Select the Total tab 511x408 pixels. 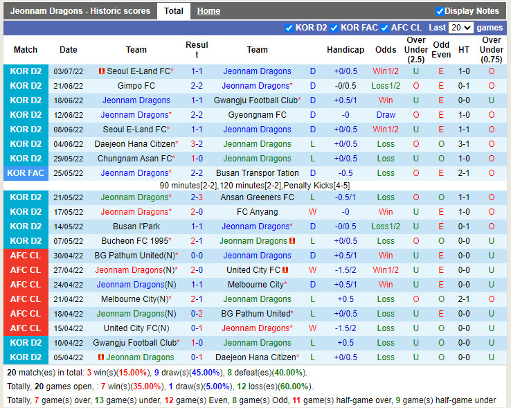coord(174,11)
